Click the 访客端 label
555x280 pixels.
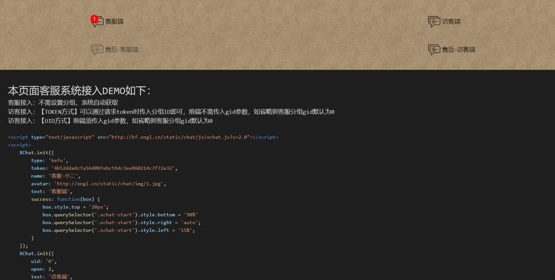[x=451, y=21]
